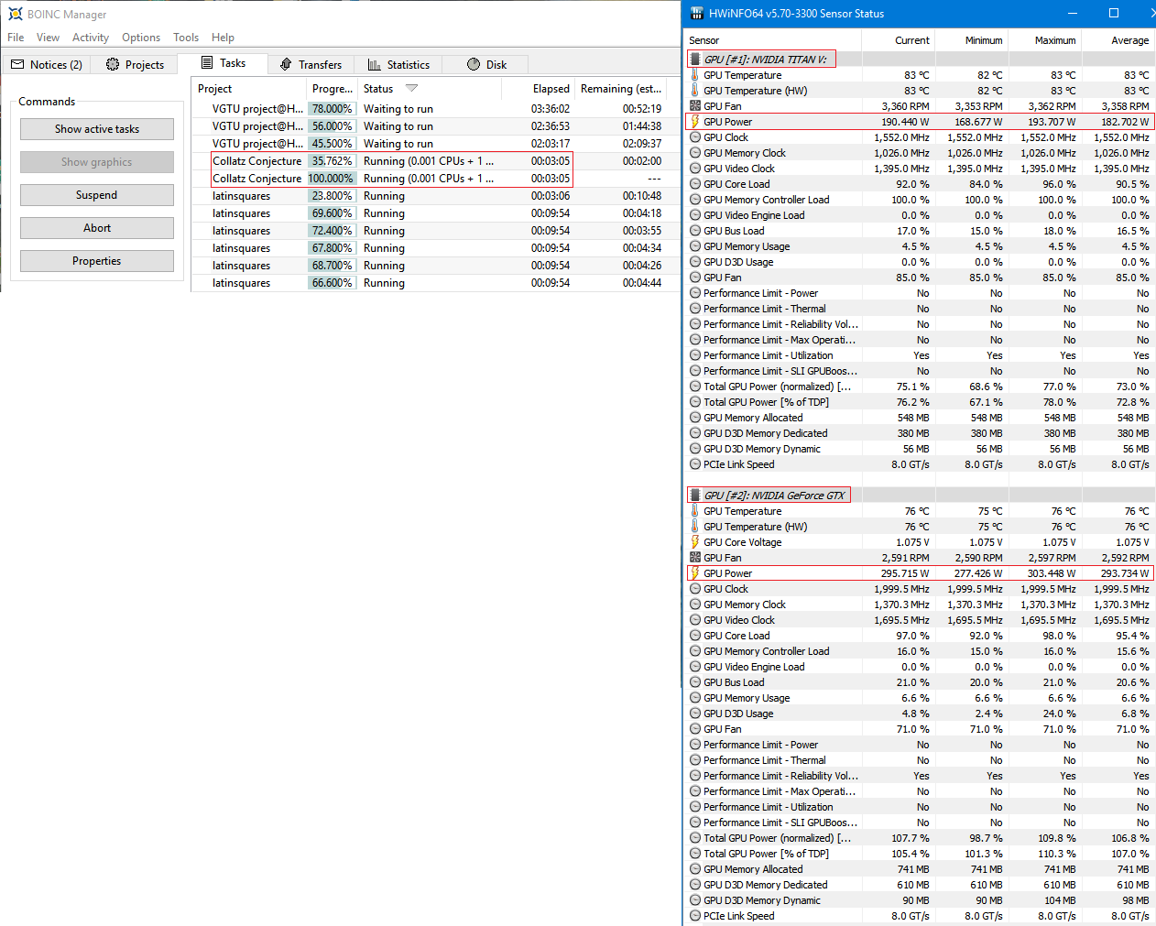
Task: Open the Options menu
Action: (x=141, y=38)
